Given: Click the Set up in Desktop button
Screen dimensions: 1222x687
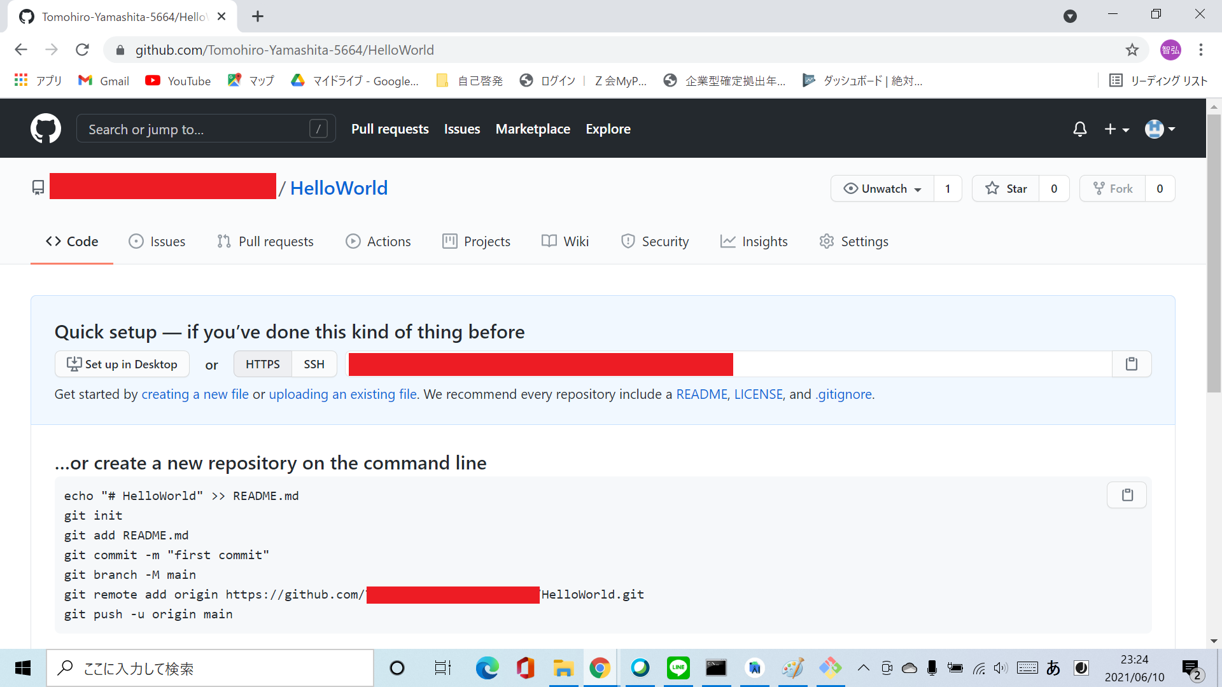Looking at the screenshot, I should pos(122,364).
